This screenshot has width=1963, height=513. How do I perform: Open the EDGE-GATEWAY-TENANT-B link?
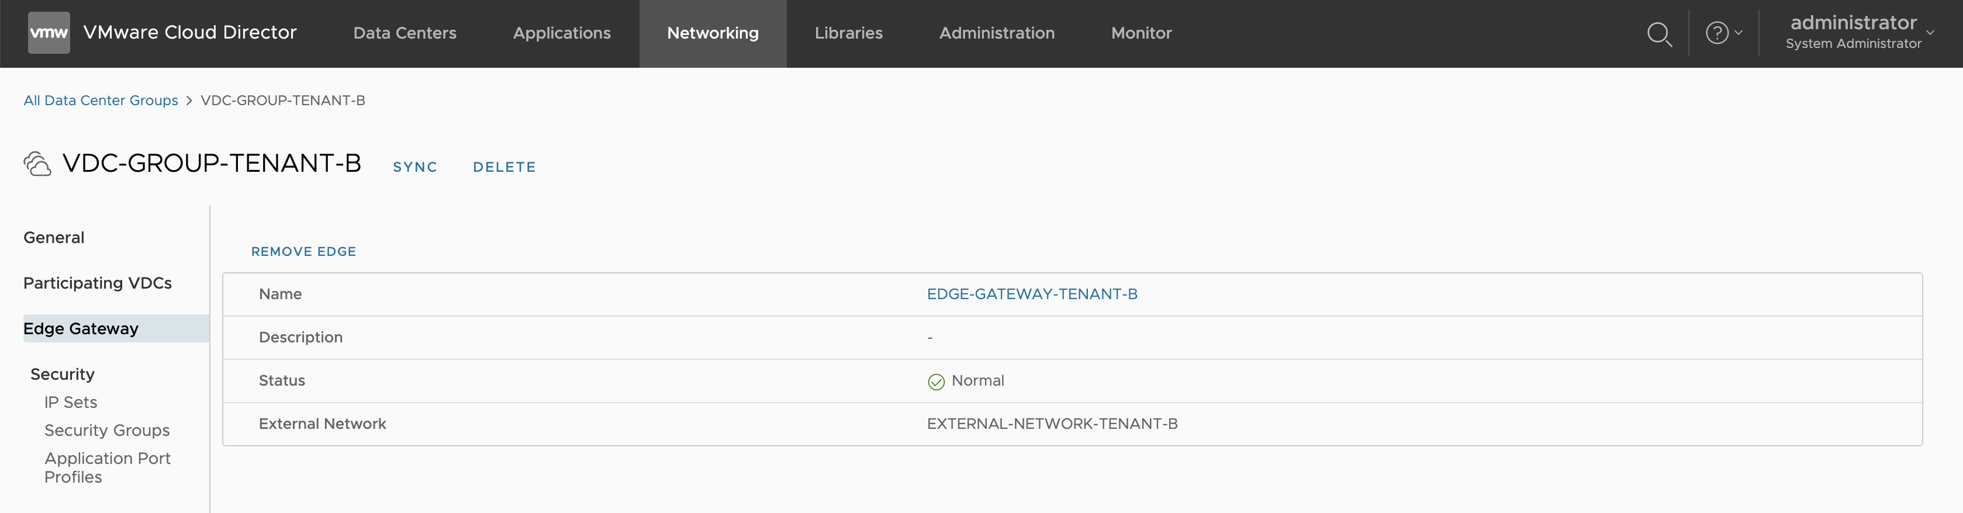pyautogui.click(x=1032, y=294)
